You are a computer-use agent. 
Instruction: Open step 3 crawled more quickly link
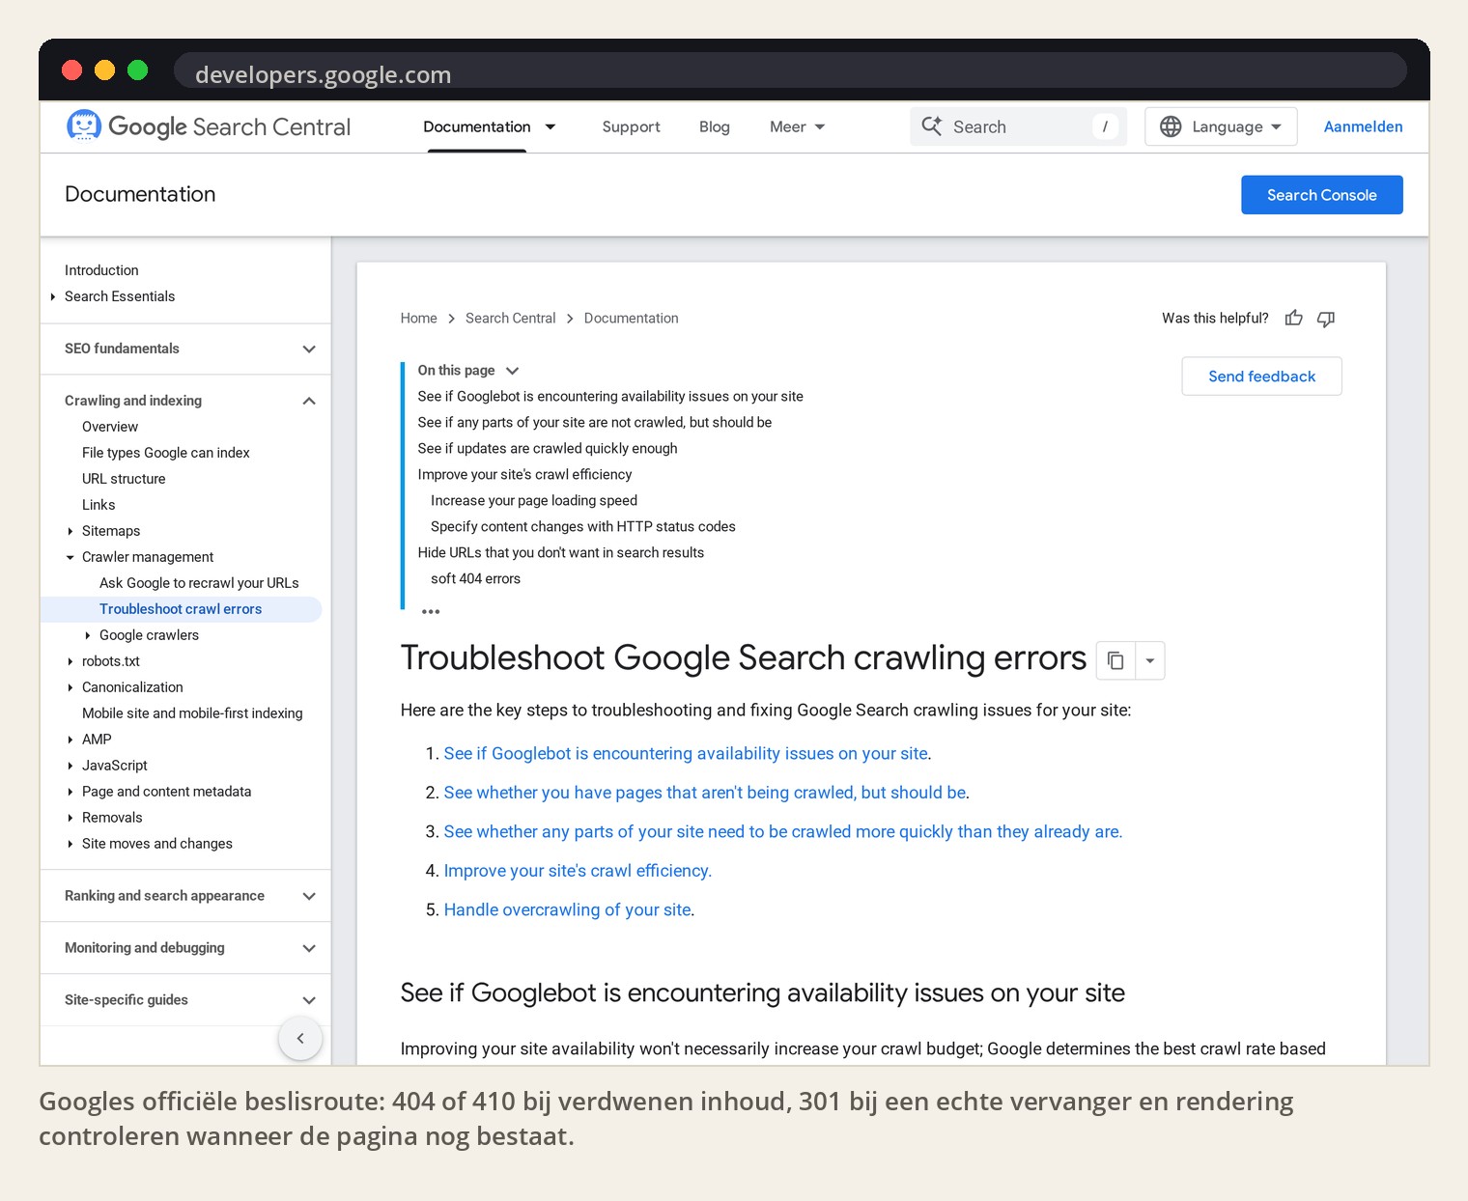tap(782, 832)
